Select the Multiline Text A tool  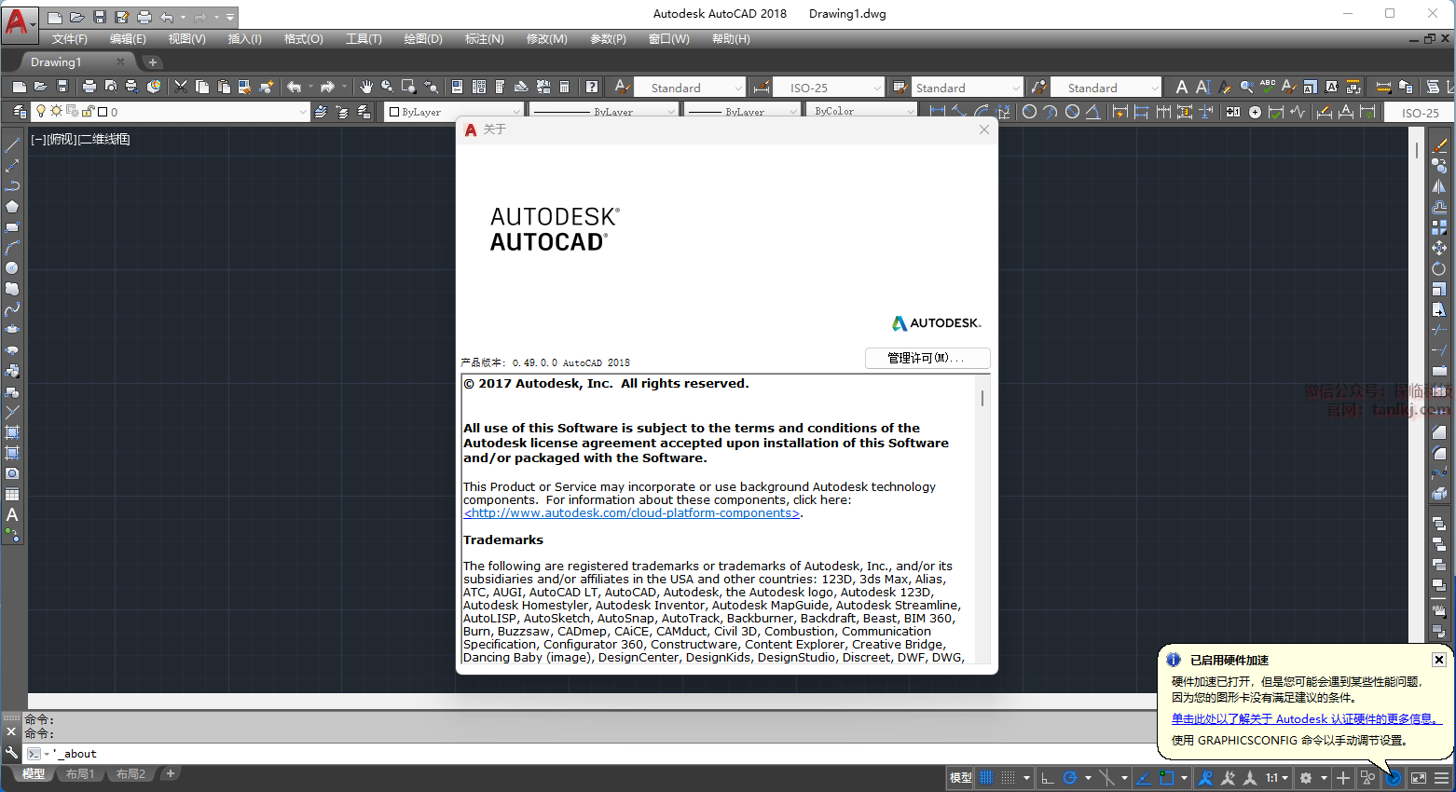[x=12, y=514]
